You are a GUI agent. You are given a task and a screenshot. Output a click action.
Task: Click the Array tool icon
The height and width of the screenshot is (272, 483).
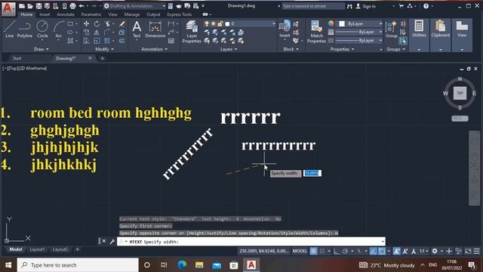pyautogui.click(x=107, y=41)
